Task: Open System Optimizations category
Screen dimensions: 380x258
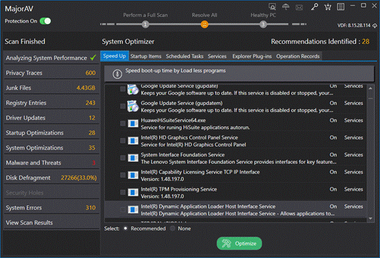Action: [x=51, y=148]
